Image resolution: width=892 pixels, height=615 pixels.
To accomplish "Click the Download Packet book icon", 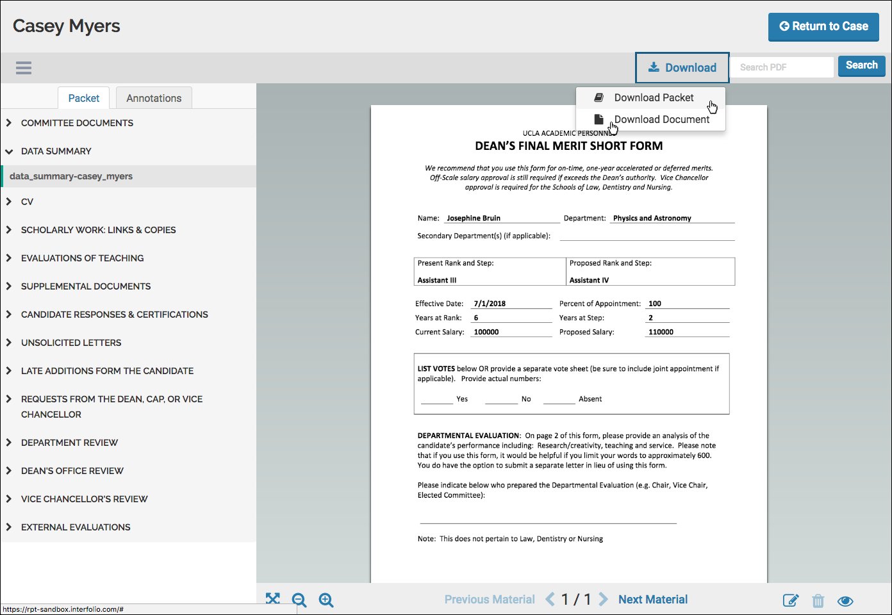I will tap(599, 97).
